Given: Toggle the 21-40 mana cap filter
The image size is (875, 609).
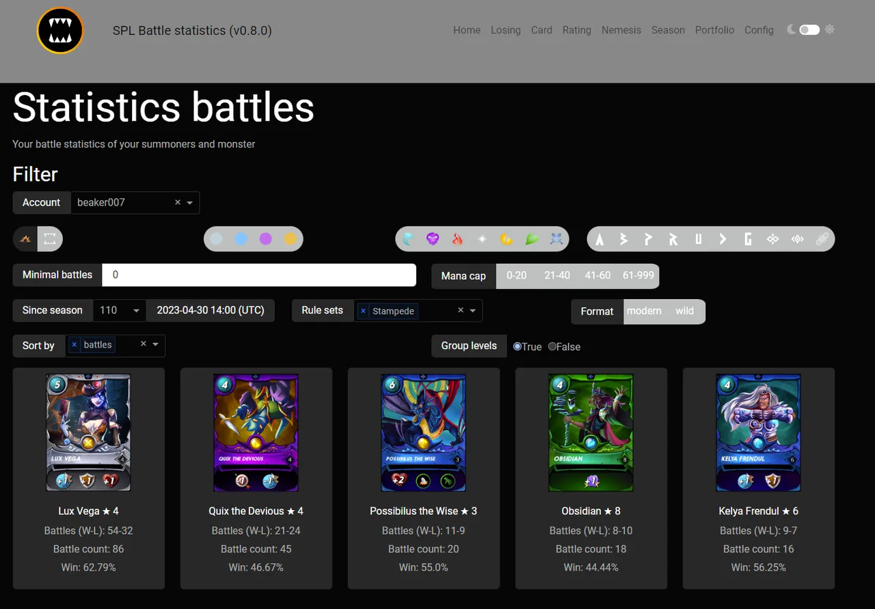Looking at the screenshot, I should coord(557,275).
